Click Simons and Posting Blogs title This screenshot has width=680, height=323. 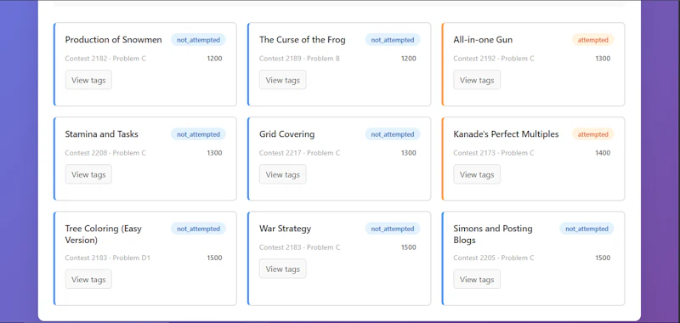coord(493,234)
